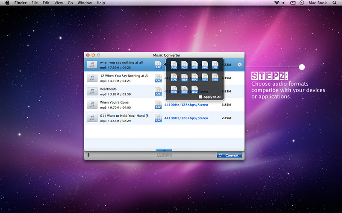Click 'mp3 / 3.58M / 02:29' info text
The image size is (342, 213).
[115, 121]
